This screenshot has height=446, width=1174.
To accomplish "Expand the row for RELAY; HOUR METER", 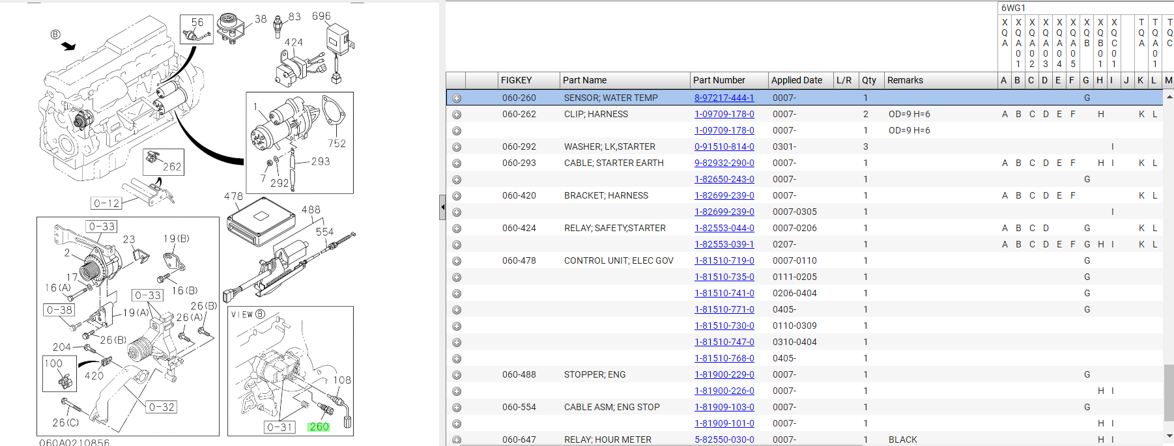I will pos(457,440).
